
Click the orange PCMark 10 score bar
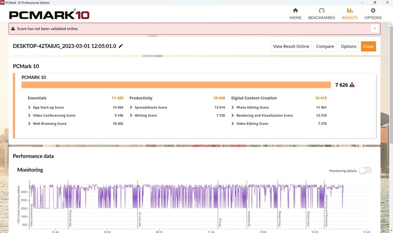176,85
